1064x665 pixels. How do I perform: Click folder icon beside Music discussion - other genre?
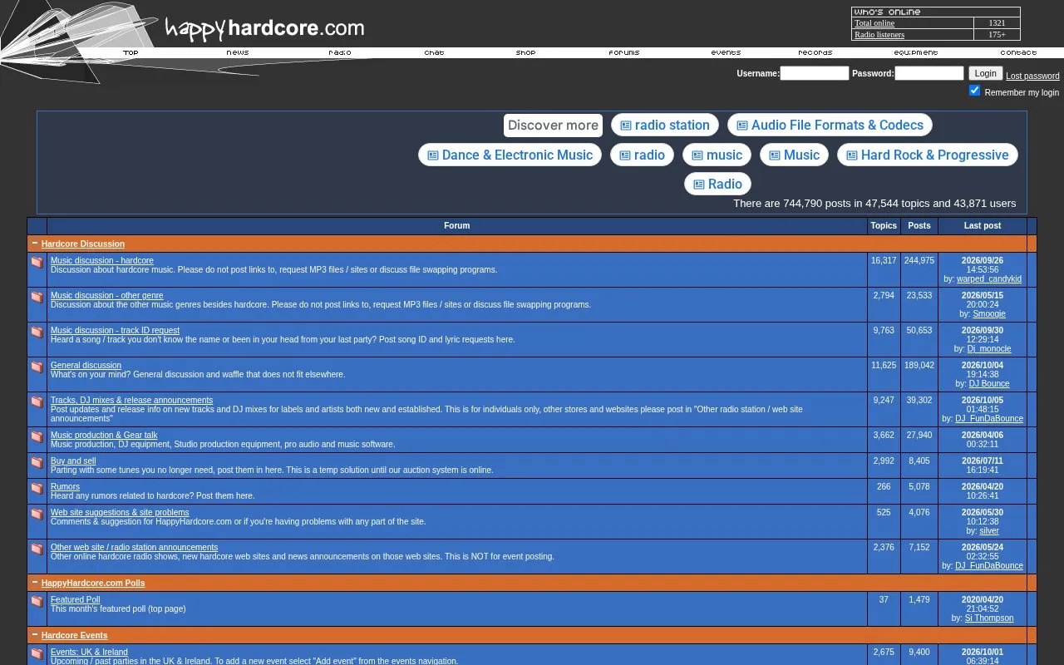tap(37, 297)
